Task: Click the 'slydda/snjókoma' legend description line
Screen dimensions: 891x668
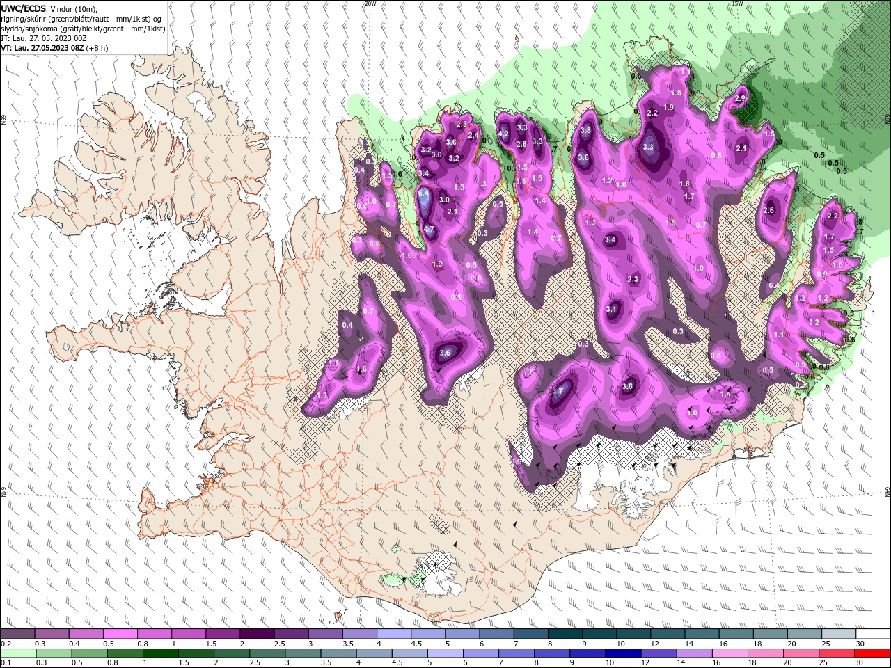Action: click(81, 29)
